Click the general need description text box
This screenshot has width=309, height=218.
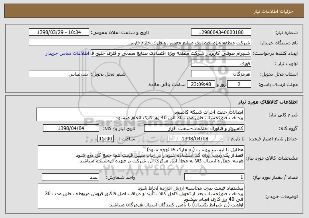(140, 114)
